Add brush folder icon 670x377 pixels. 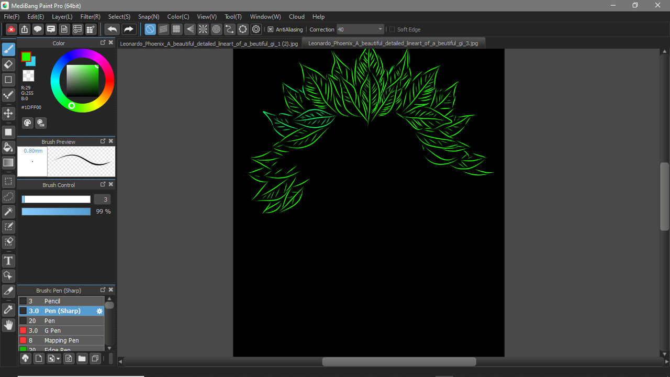[x=82, y=359]
